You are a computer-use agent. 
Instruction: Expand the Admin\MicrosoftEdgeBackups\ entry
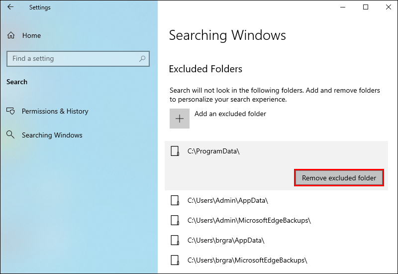pos(249,220)
